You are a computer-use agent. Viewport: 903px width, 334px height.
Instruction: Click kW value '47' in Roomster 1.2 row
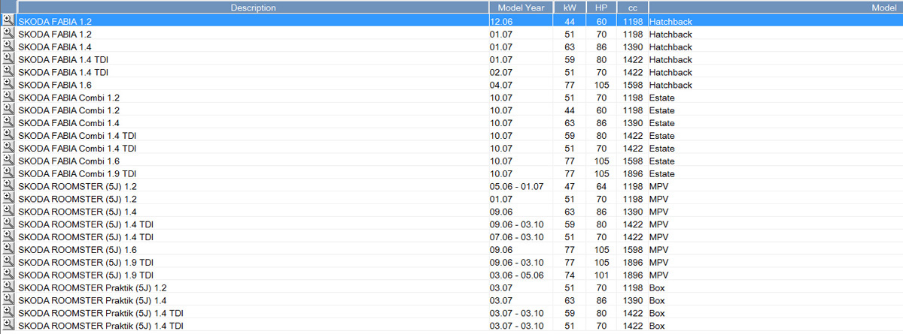(x=570, y=186)
